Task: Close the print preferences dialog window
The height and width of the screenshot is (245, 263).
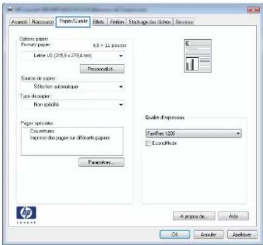Action: click(253, 10)
